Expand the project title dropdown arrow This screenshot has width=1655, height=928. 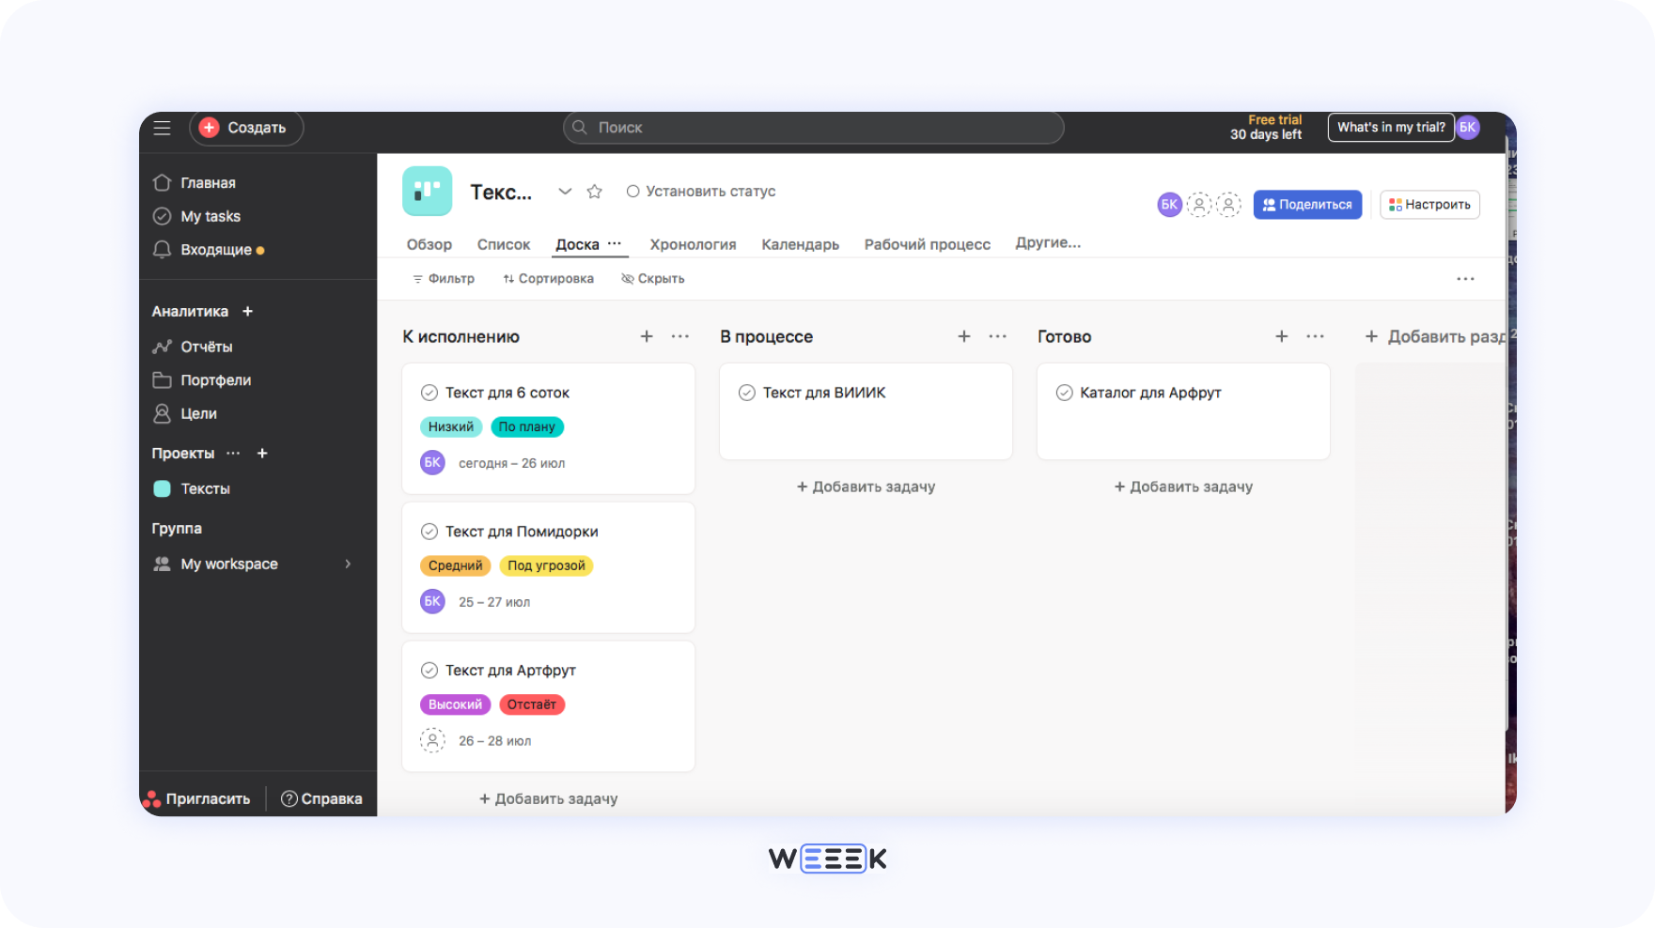pos(565,191)
